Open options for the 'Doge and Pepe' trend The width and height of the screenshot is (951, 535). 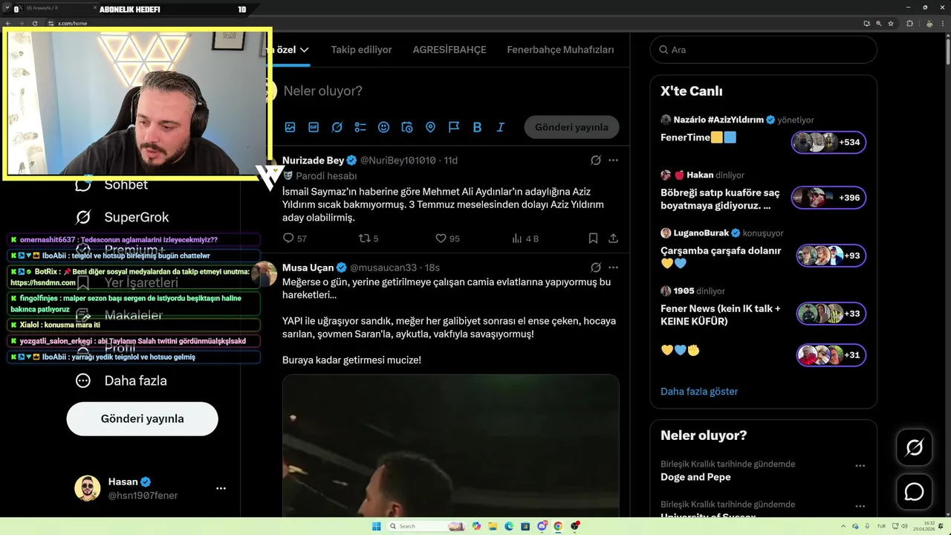point(860,466)
